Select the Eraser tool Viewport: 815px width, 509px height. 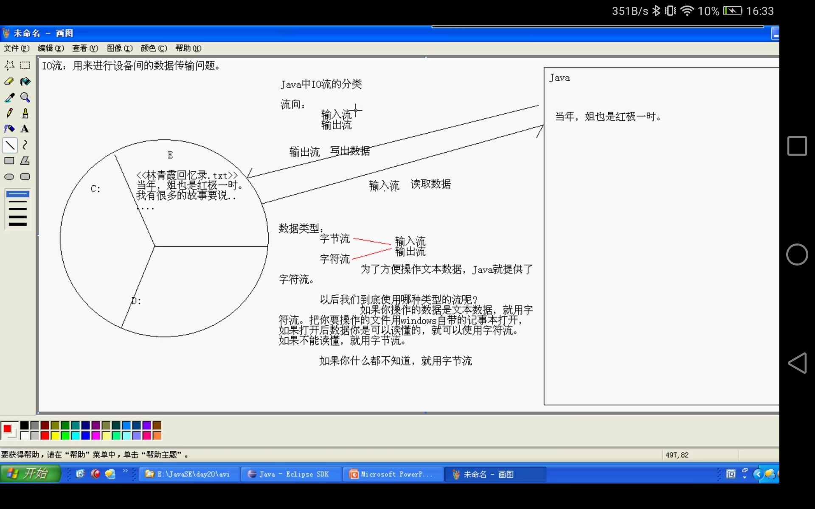coord(9,81)
